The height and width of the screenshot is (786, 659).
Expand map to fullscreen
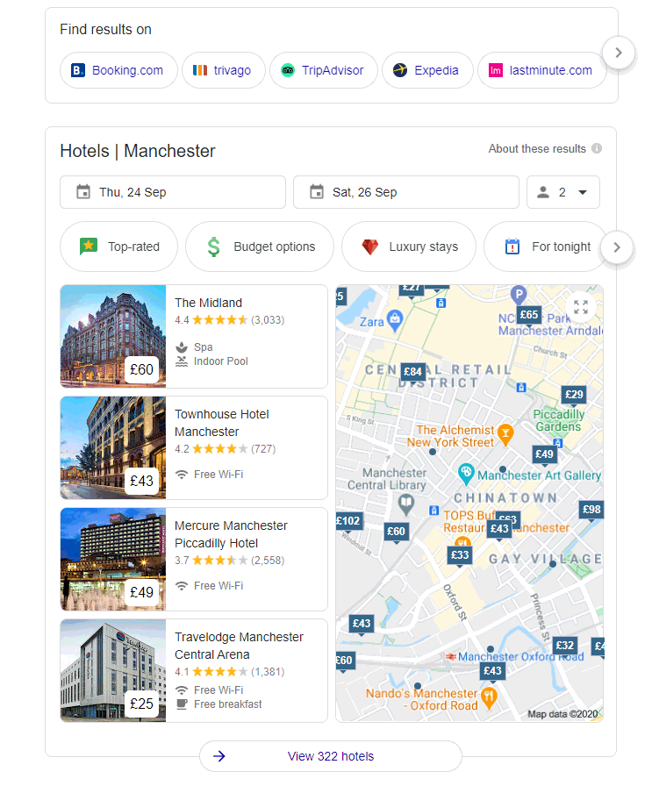pos(581,307)
